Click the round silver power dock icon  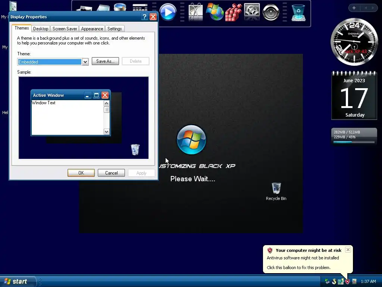click(271, 12)
